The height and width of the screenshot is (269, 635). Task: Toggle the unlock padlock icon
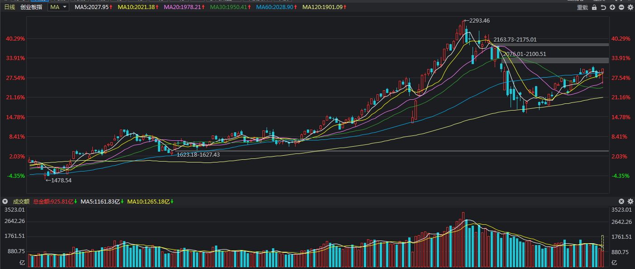[x=594, y=7]
